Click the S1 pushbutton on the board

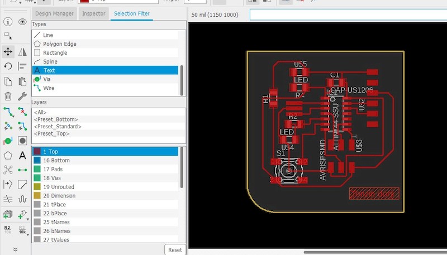(289, 171)
